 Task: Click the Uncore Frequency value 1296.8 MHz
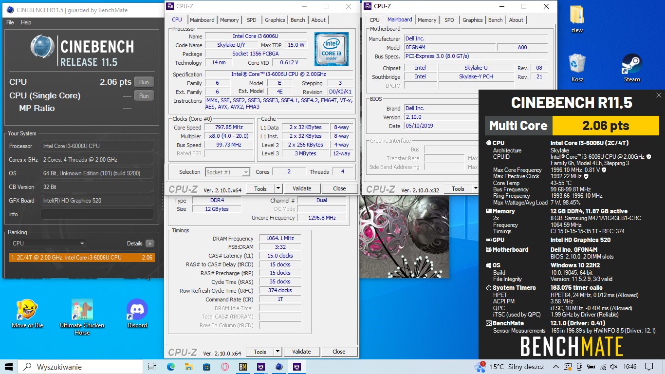322,218
